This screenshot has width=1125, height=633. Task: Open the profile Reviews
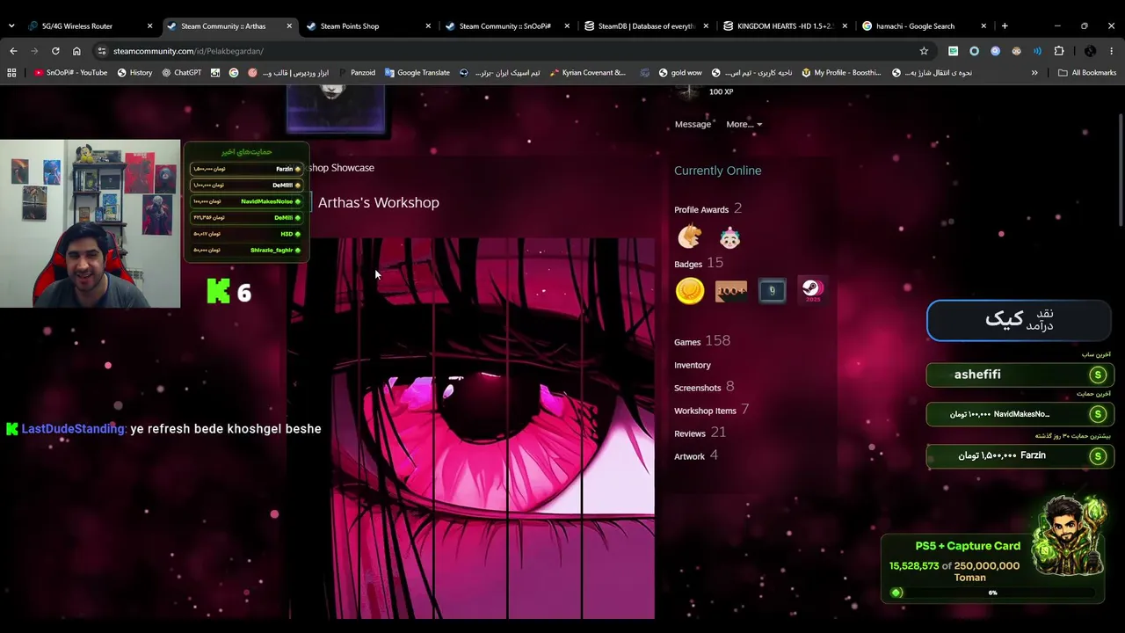point(690,433)
